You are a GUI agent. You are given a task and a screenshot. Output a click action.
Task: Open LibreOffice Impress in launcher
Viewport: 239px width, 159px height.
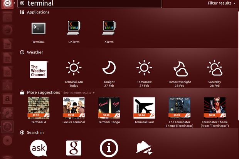tap(7, 72)
